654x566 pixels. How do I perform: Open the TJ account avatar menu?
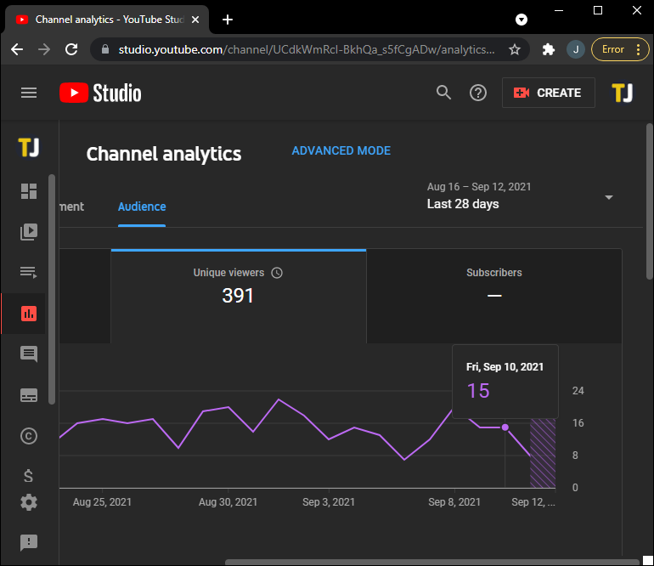pyautogui.click(x=622, y=93)
